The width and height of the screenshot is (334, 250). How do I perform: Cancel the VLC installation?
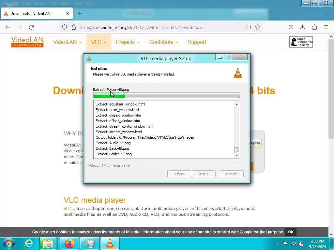pyautogui.click(x=232, y=174)
